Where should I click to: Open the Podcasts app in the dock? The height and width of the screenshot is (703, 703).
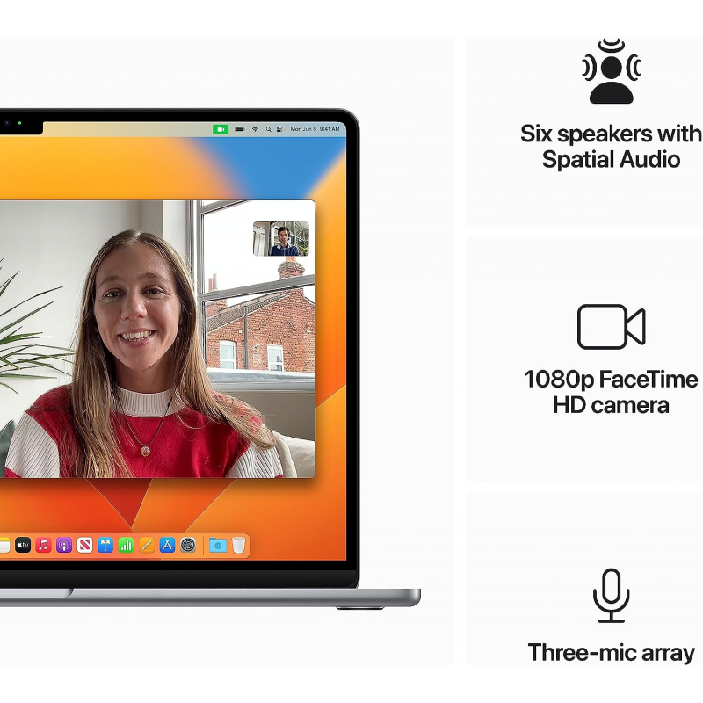pyautogui.click(x=64, y=545)
